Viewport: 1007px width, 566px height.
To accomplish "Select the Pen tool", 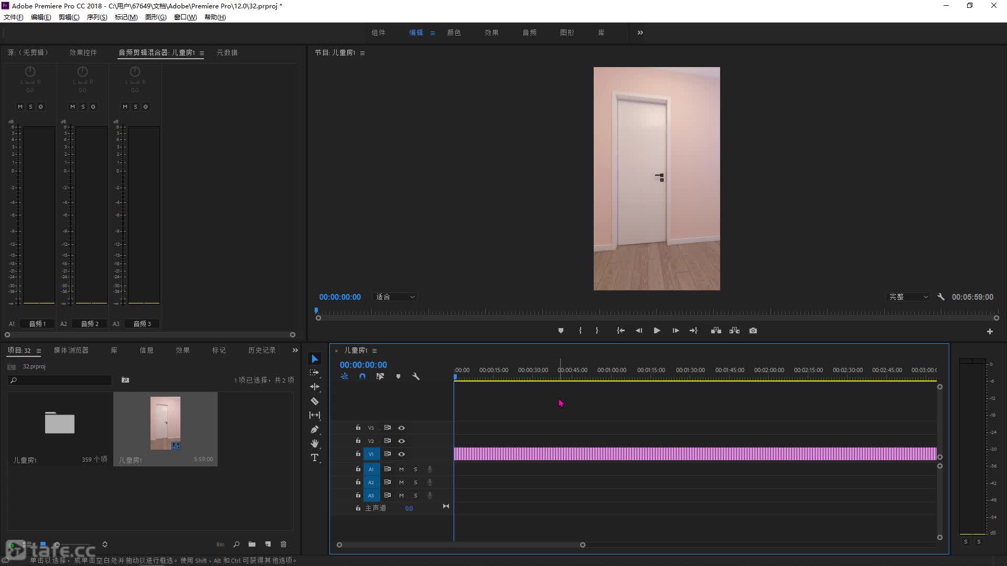I will [x=315, y=429].
